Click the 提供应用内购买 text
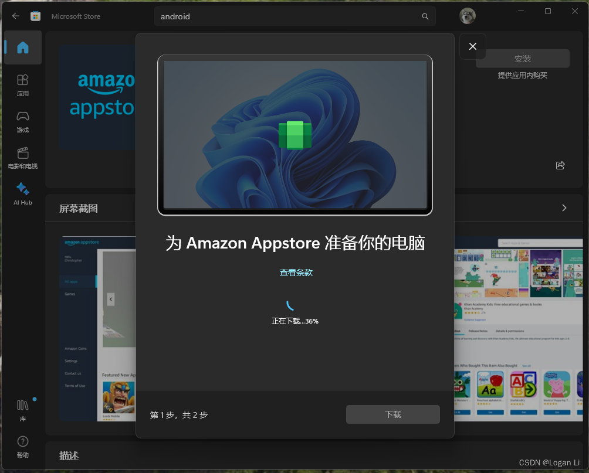This screenshot has width=589, height=473. (x=523, y=76)
